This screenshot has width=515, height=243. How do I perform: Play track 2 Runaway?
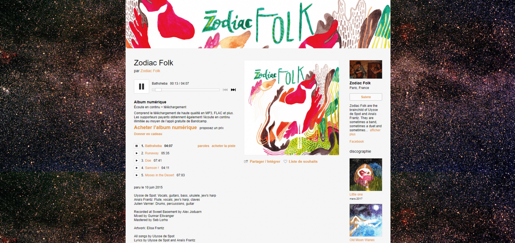tap(137, 153)
